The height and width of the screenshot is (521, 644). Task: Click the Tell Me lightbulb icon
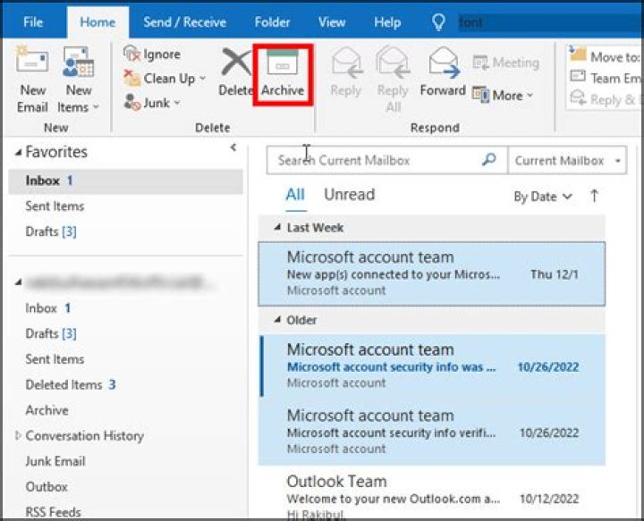pos(438,22)
